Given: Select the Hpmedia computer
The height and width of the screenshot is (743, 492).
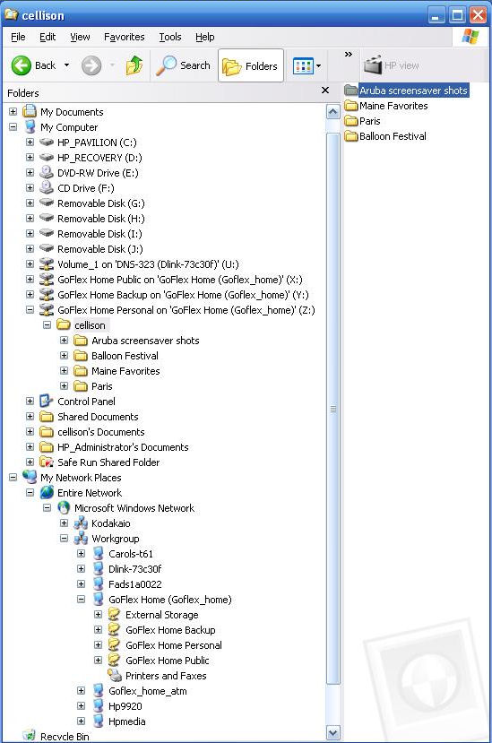Looking at the screenshot, I should 126,721.
